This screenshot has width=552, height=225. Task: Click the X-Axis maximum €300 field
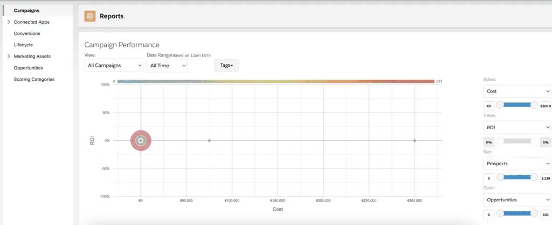click(x=546, y=106)
